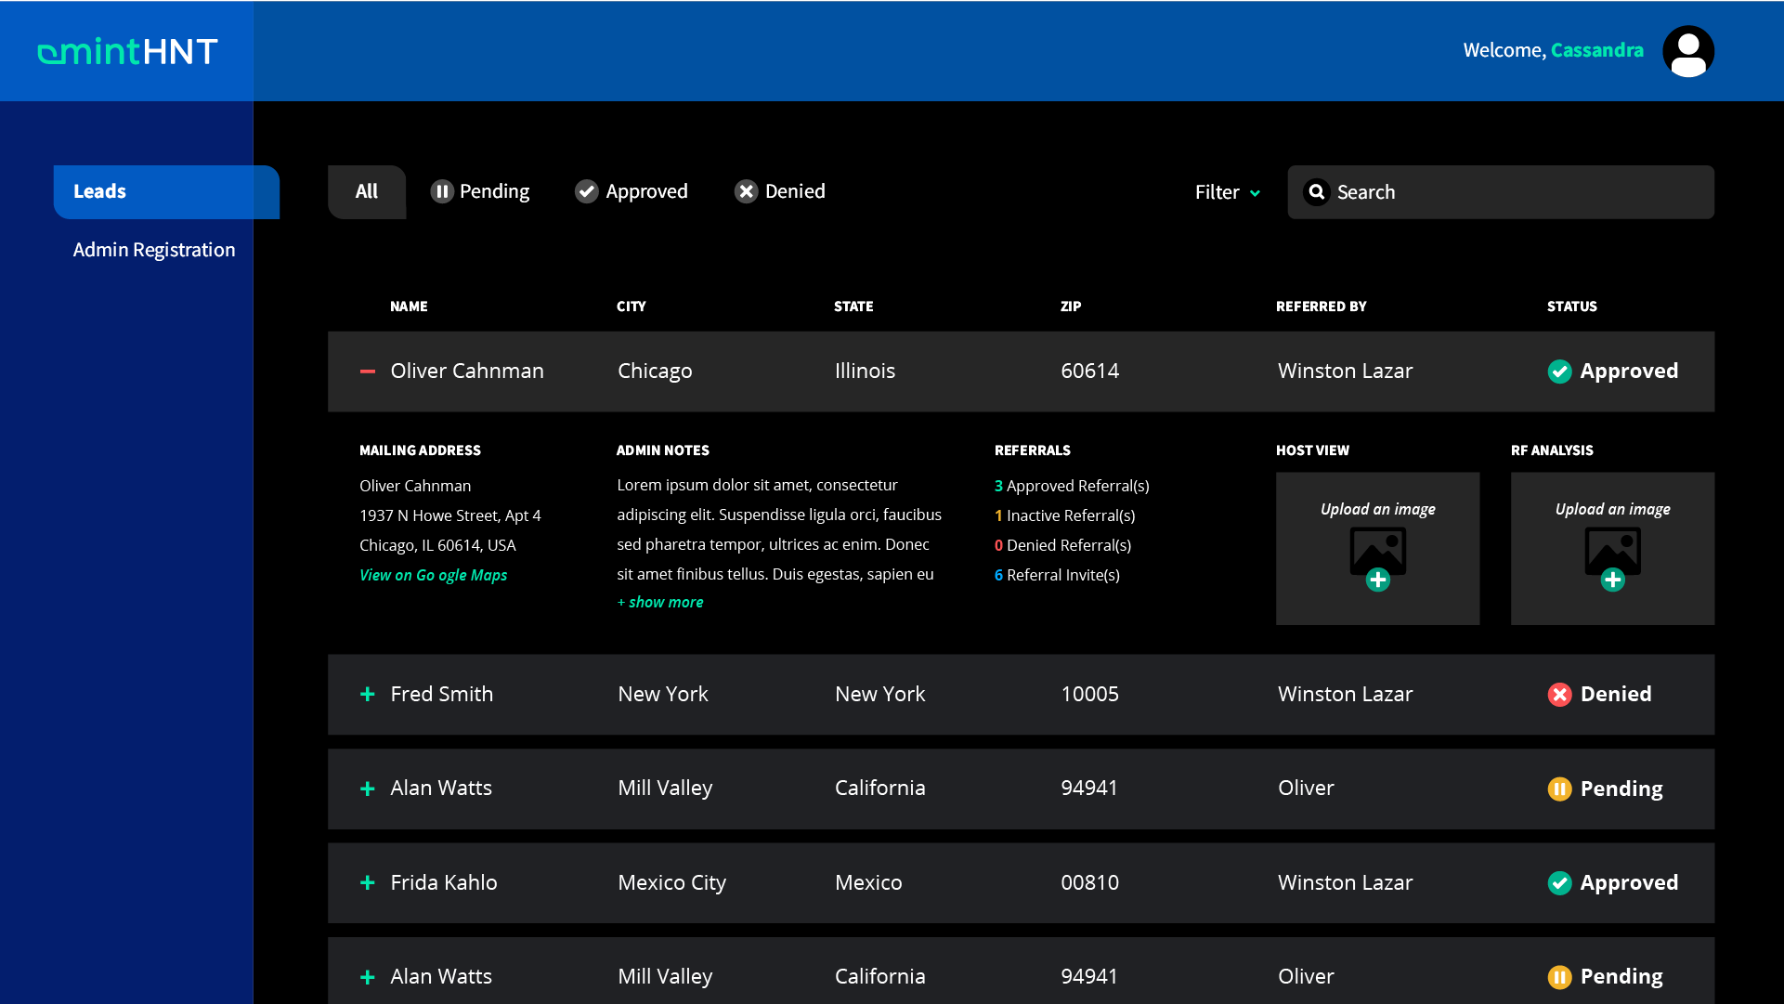Viewport: 1784px width, 1004px height.
Task: Click the search magnifier icon
Action: click(1316, 192)
